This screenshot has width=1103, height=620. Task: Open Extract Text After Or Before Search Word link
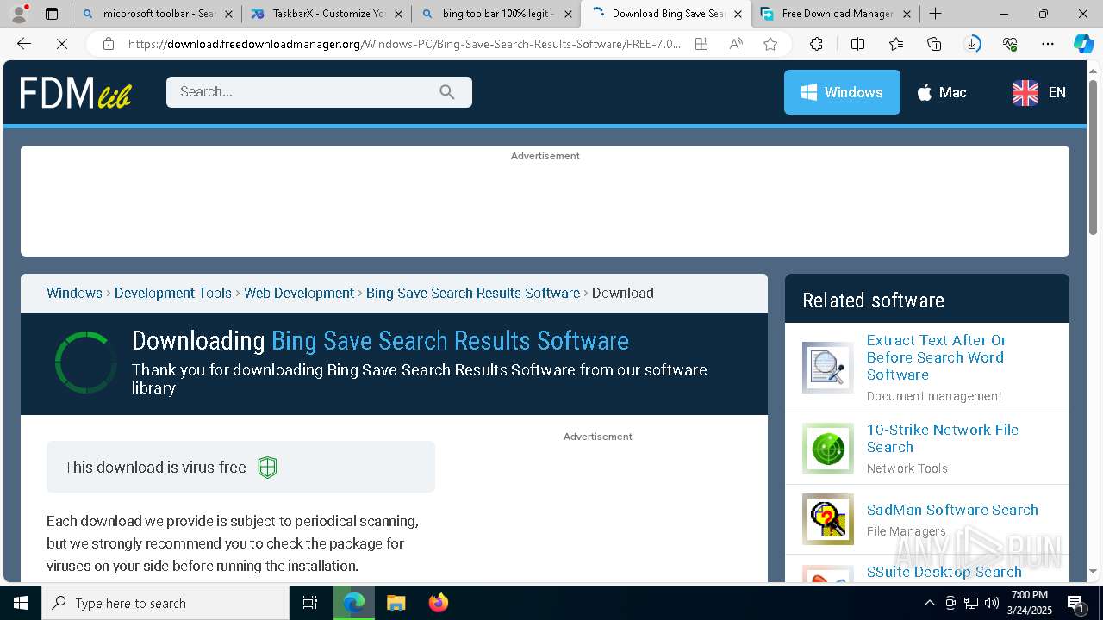coord(937,357)
